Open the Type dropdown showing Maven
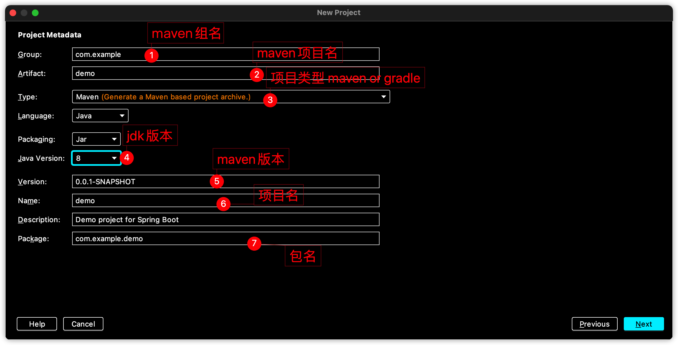Viewport: 678px width, 345px height. [x=231, y=97]
